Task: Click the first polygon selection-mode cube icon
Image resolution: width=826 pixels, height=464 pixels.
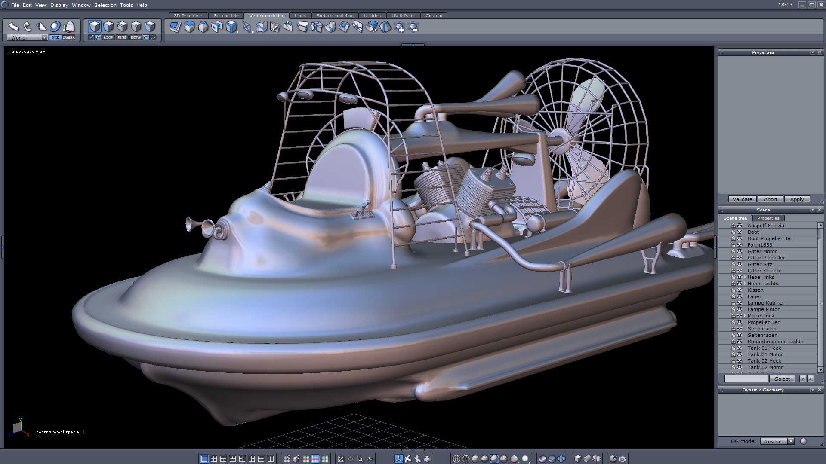Action: point(95,27)
